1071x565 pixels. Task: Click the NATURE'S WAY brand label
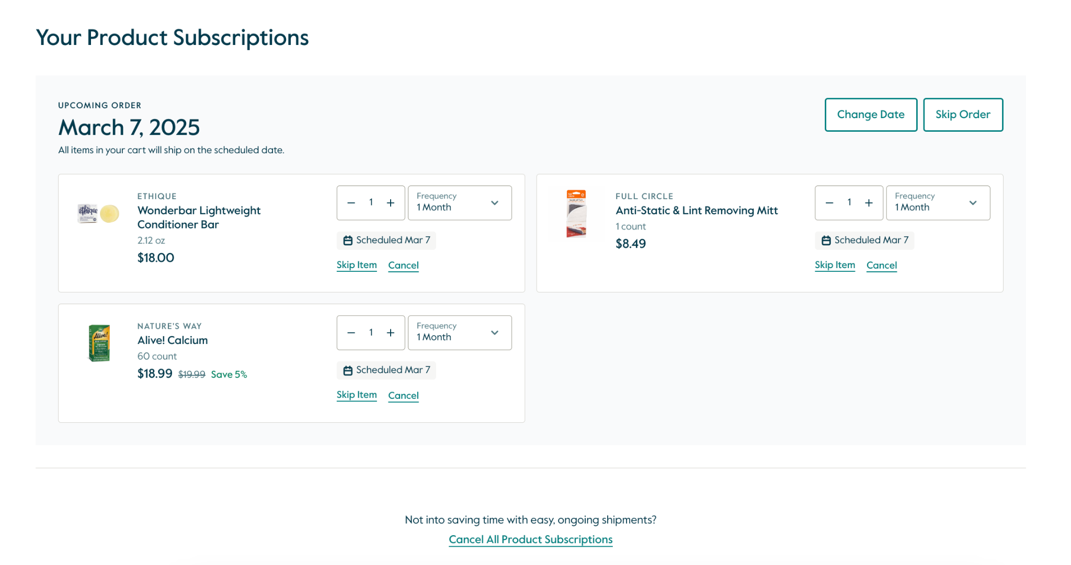coord(169,326)
